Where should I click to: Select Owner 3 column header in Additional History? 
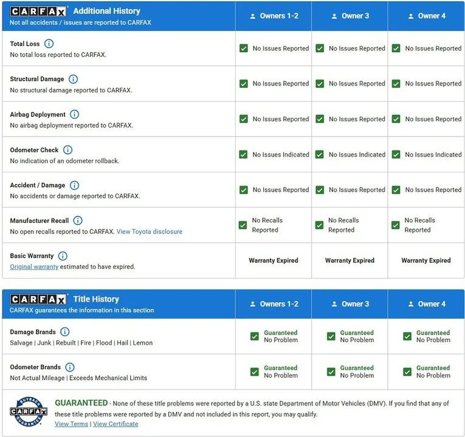point(350,16)
